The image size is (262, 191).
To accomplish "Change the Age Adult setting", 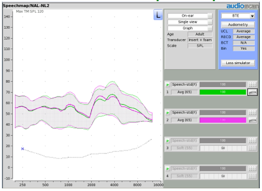I will pos(200,34).
